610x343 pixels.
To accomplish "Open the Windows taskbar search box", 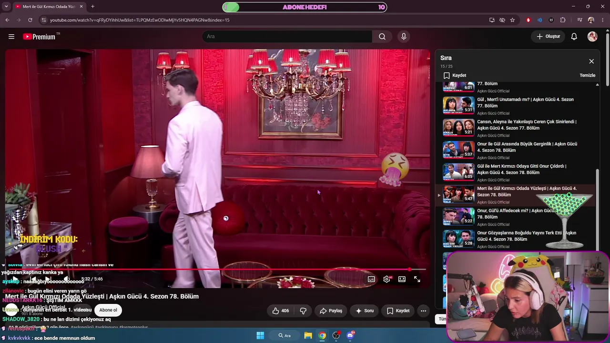I will tap(285, 335).
